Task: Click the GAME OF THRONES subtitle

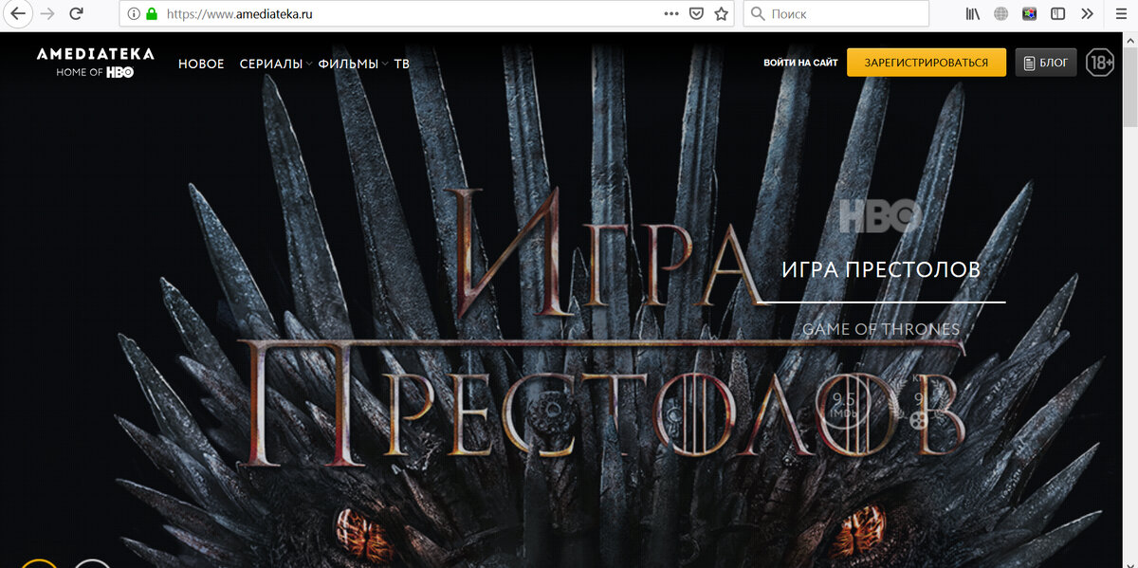Action: [x=881, y=330]
